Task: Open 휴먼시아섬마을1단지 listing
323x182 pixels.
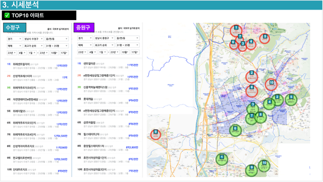Action: [107, 159]
